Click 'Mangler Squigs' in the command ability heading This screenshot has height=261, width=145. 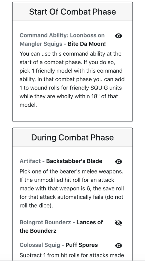coord(39,44)
